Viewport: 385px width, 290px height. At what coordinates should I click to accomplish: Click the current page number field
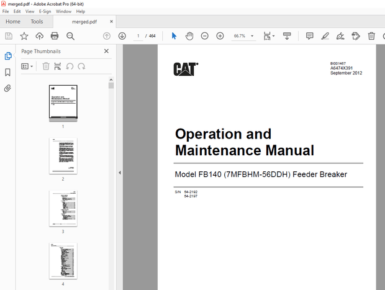(x=138, y=36)
